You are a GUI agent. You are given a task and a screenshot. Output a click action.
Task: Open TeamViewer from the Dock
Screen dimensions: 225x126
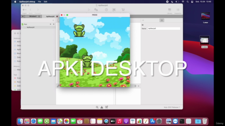click(175, 121)
